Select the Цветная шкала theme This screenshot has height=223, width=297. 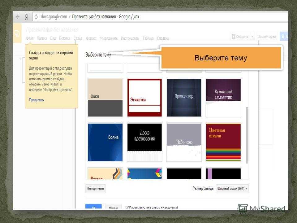click(223, 142)
